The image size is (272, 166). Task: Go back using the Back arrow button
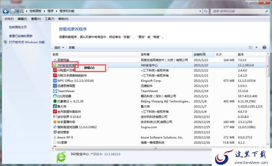point(6,11)
